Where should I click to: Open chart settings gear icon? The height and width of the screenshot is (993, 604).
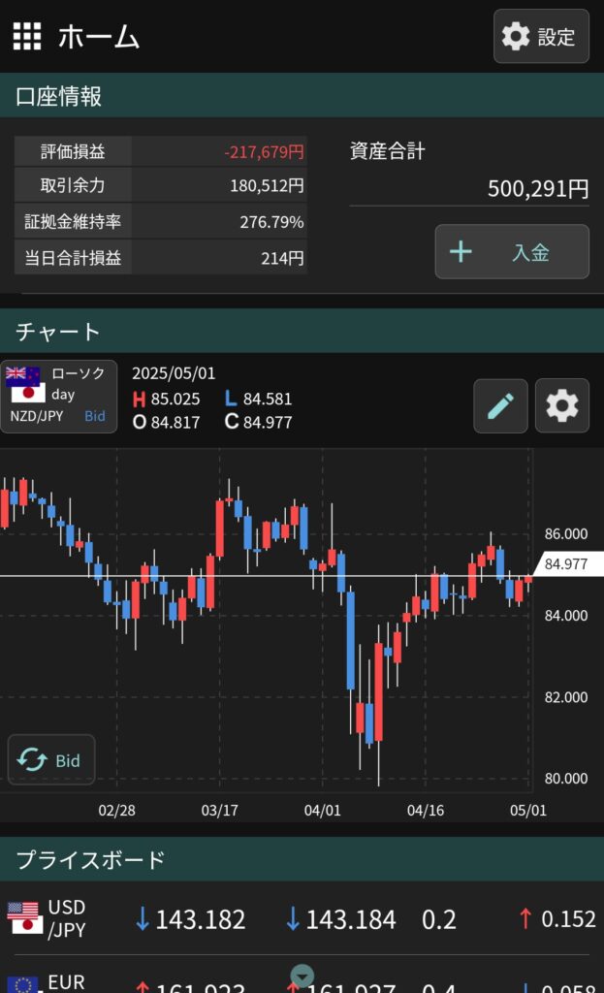coord(561,405)
